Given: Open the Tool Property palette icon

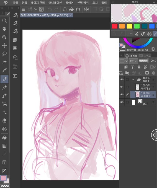Looking at the screenshot, I should (x=15, y=23).
